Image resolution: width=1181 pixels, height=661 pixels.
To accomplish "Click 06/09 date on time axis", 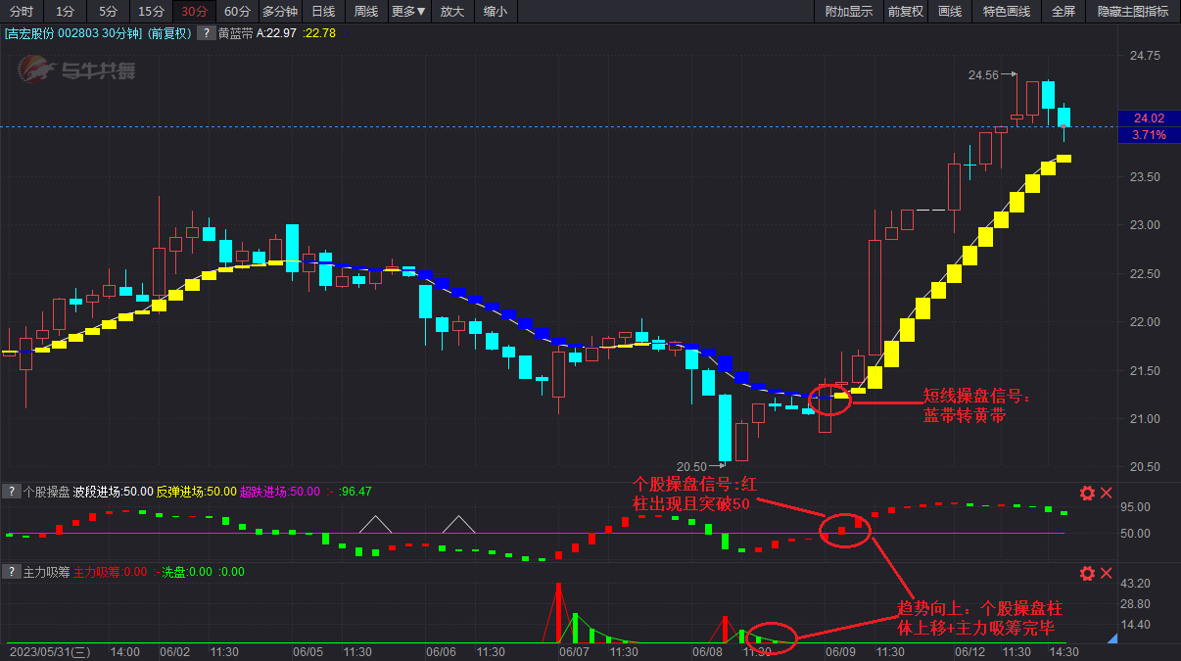I will tap(840, 651).
